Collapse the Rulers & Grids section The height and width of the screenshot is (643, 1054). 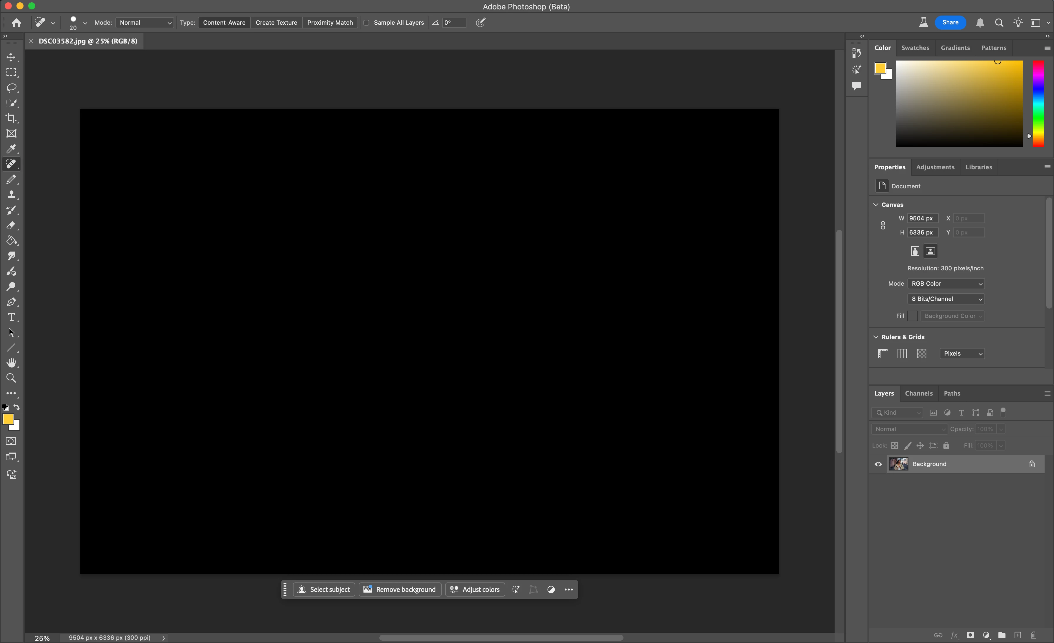(876, 337)
